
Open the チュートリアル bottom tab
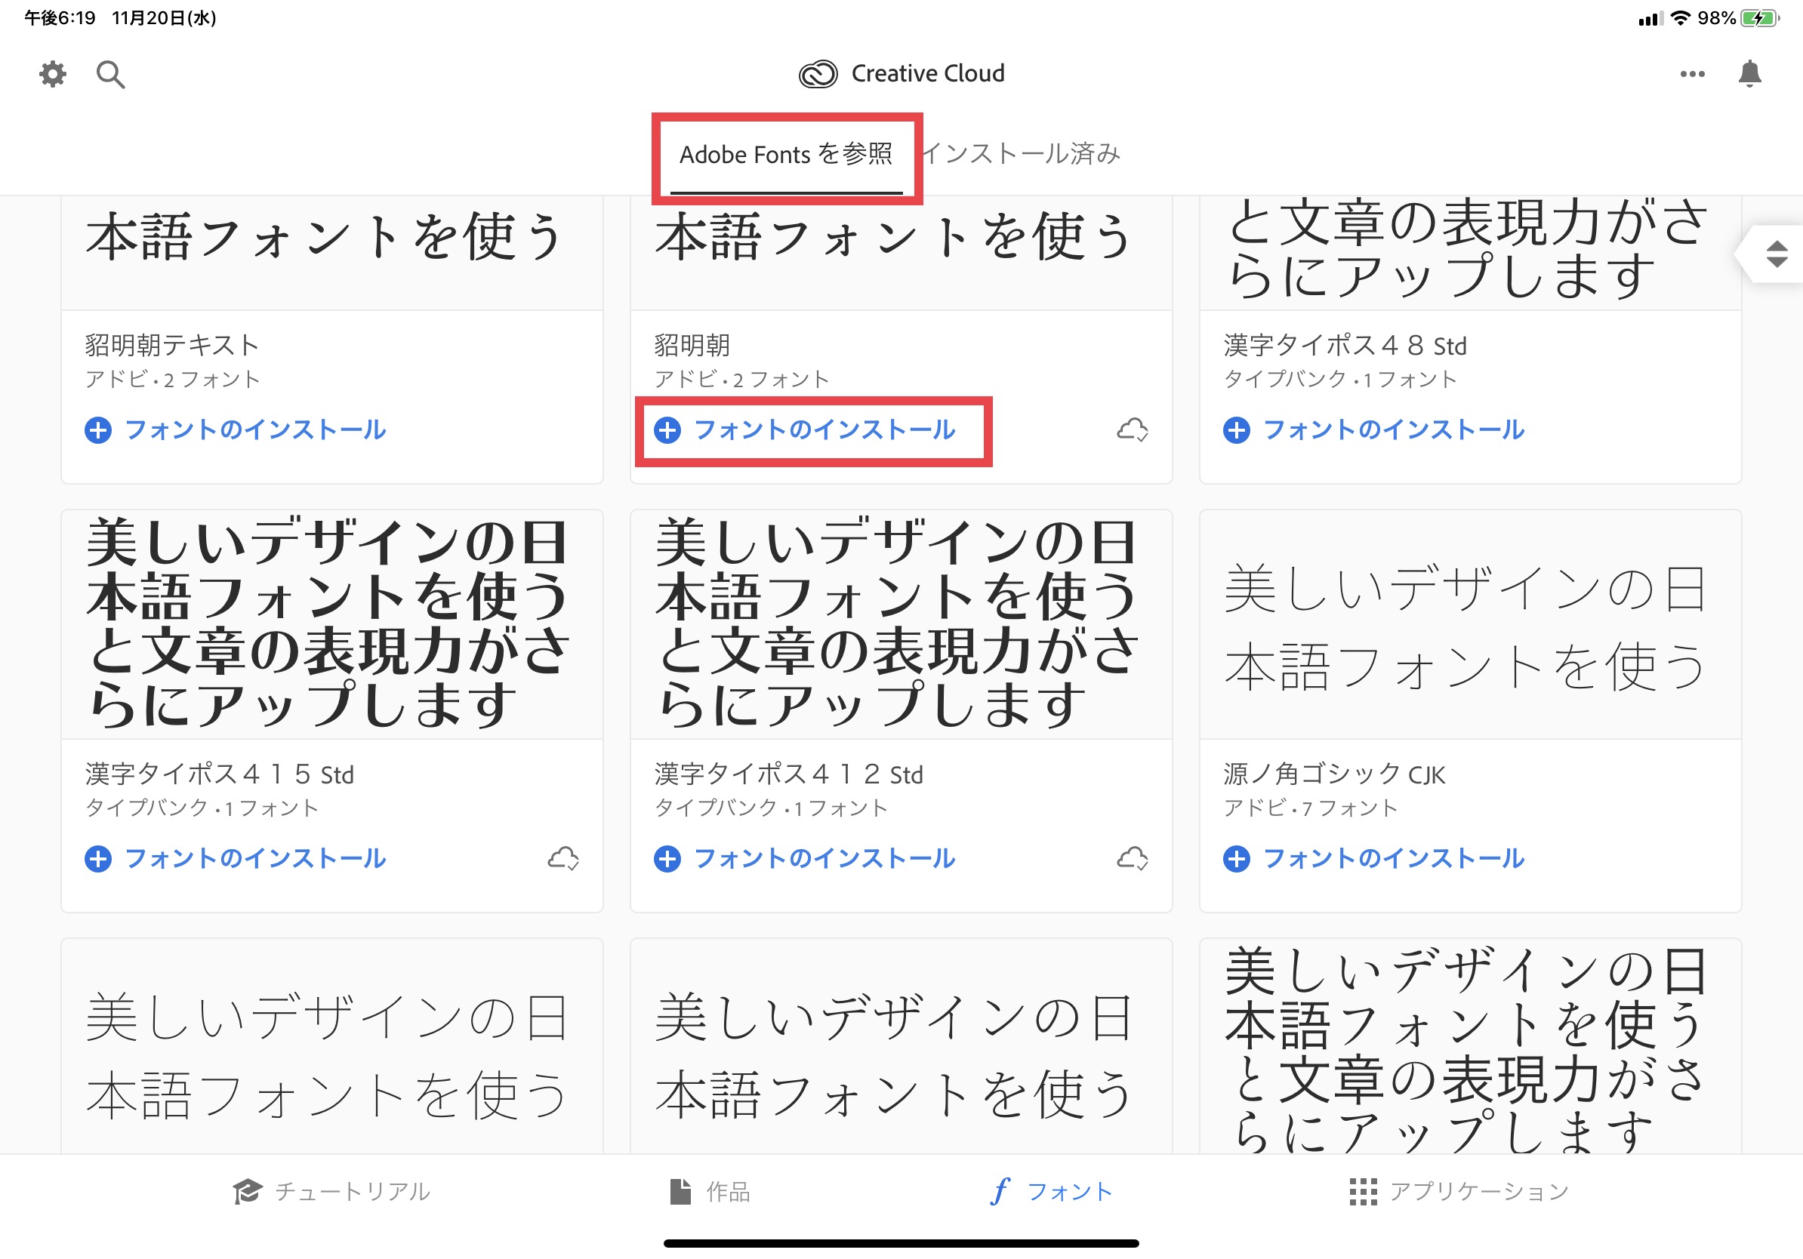point(331,1192)
